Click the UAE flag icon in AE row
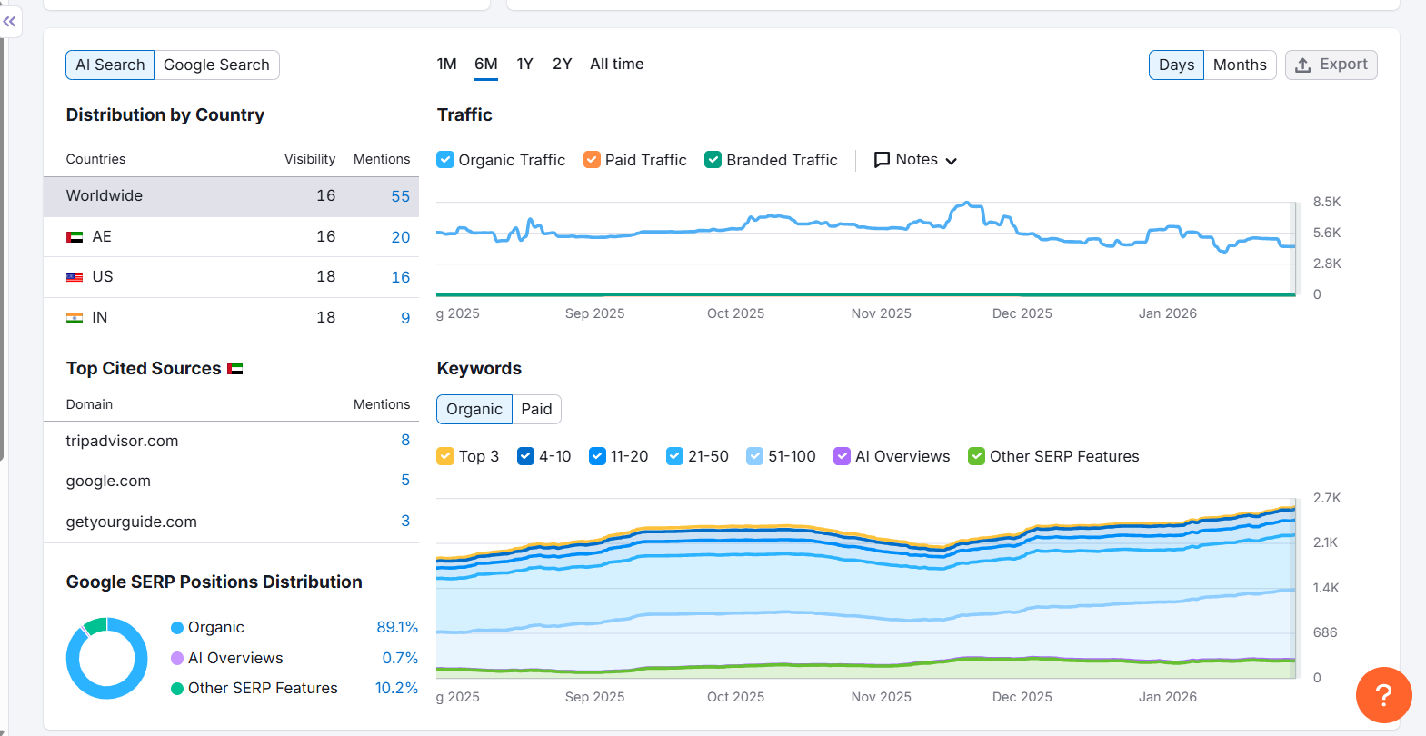Viewport: 1426px width, 736px height. (75, 237)
